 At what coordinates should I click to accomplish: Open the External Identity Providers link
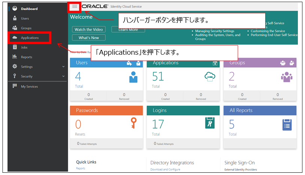(x=240, y=169)
